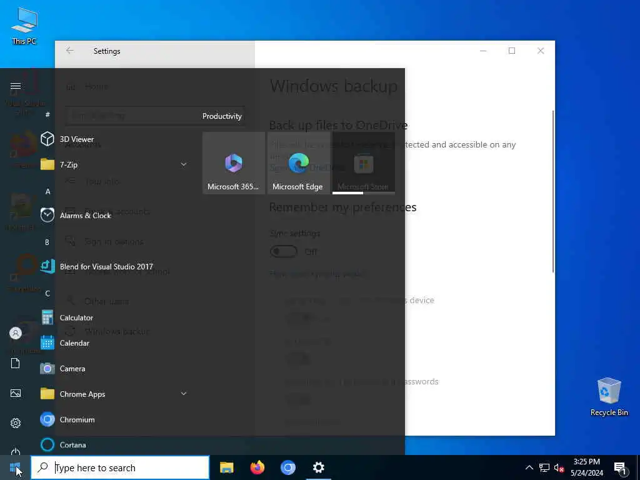Minimize the Settings window
The width and height of the screenshot is (640, 480).
pos(483,51)
